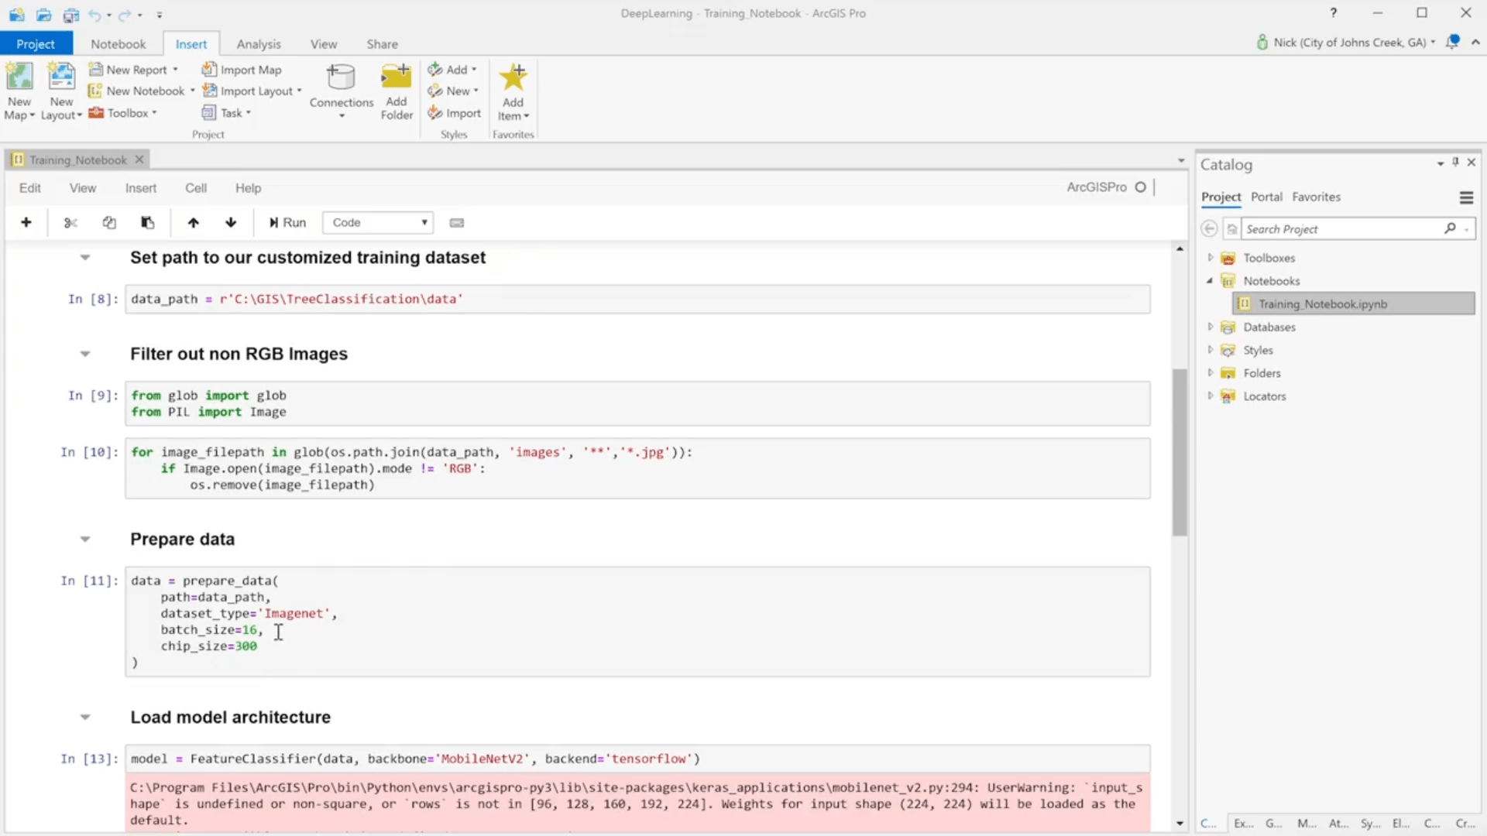Click the move cell down arrow icon
Viewport: 1487px width, 836px height.
pos(230,222)
